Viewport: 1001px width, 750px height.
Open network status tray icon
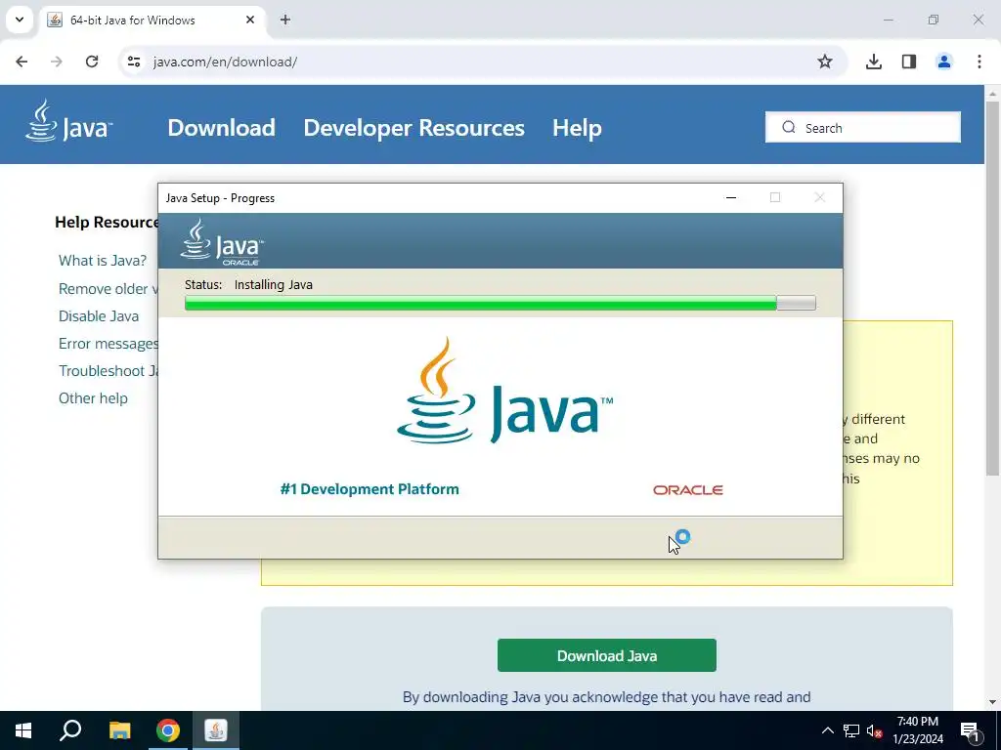[x=851, y=730]
